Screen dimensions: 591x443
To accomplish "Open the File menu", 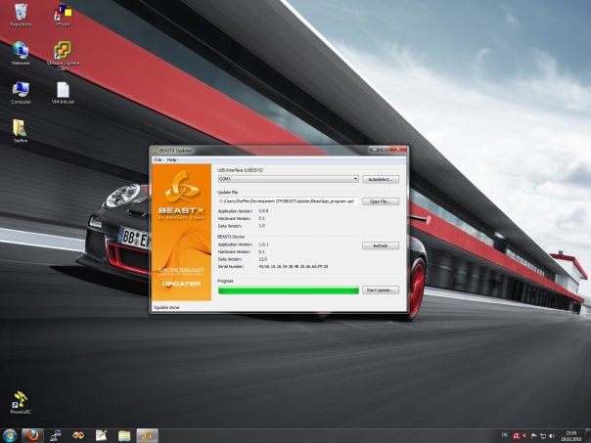I will 158,159.
